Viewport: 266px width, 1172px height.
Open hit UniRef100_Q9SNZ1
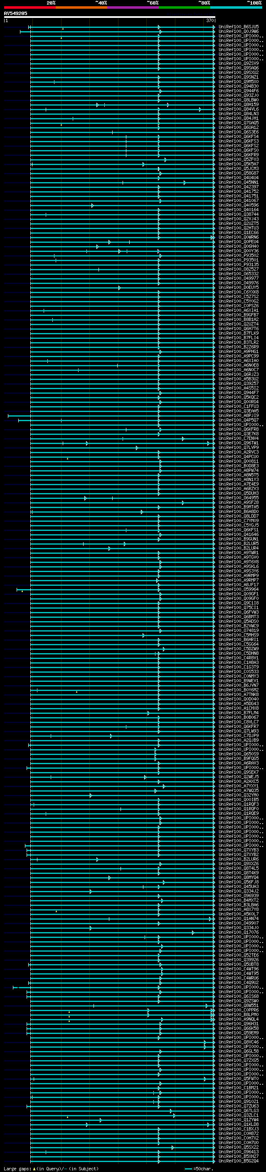click(239, 77)
